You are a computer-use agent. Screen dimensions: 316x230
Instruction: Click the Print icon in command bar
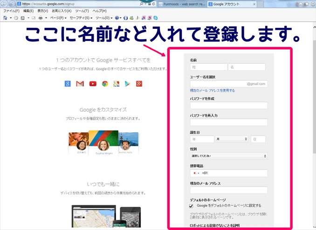[41, 18]
